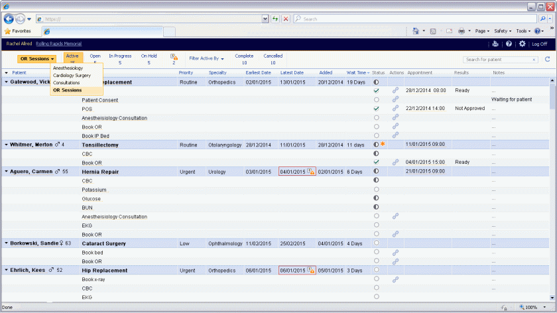Viewport: 557px width, 313px height.
Task: Click the browser address bar
Action: 151,19
